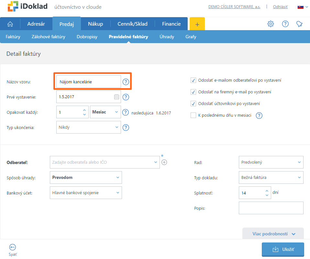This screenshot has width=310, height=259.
Task: Uncheck Odoslať e-mailom odberateľovi po vystavení
Action: [193, 80]
